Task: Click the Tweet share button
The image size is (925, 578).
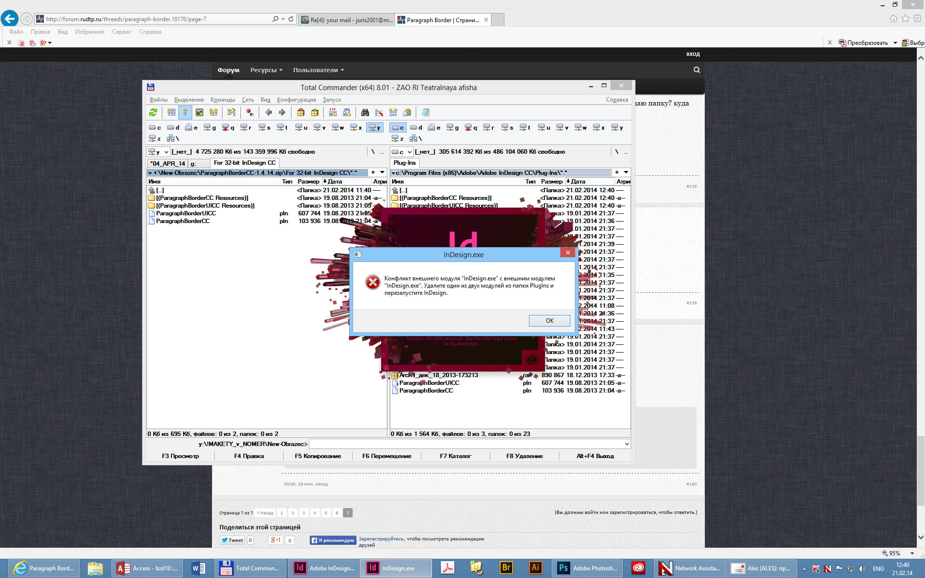Action: 232,540
